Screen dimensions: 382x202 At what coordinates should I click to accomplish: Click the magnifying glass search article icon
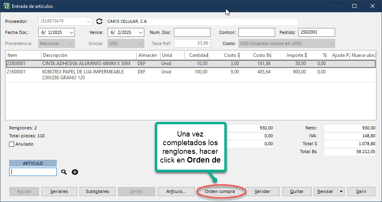(64, 172)
